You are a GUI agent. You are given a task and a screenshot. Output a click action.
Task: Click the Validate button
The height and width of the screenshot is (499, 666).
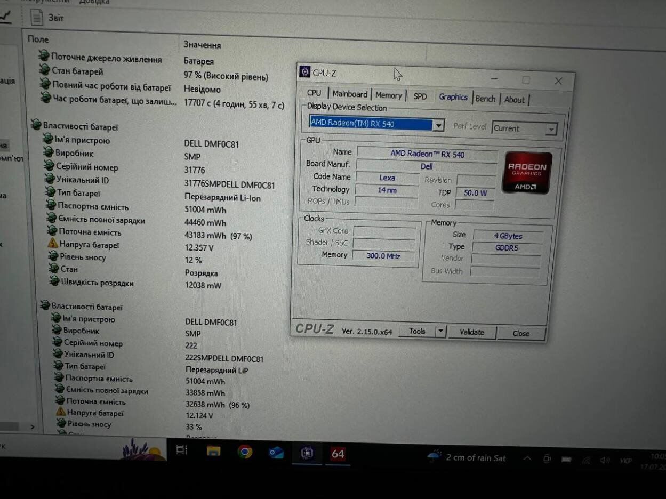click(x=471, y=332)
